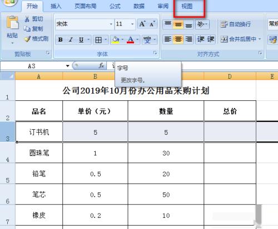Image resolution: width=278 pixels, height=229 pixels.
Task: Select cell containing 橡皮
Action: coord(39,215)
